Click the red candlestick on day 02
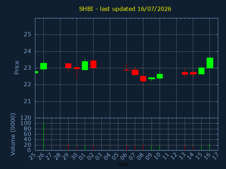226x169 pixels. coord(93,64)
